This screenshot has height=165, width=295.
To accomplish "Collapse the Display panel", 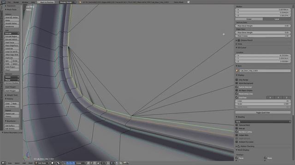I will tap(236, 75).
